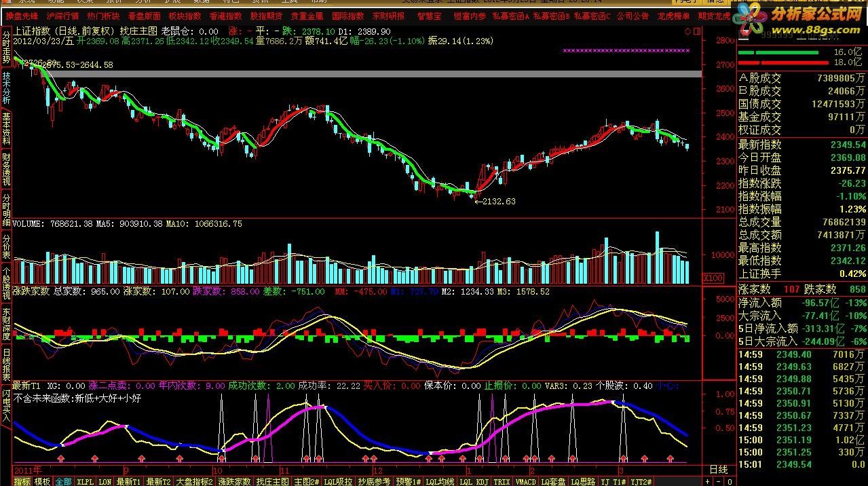Apply YJ T1# indicator tab

613,481
